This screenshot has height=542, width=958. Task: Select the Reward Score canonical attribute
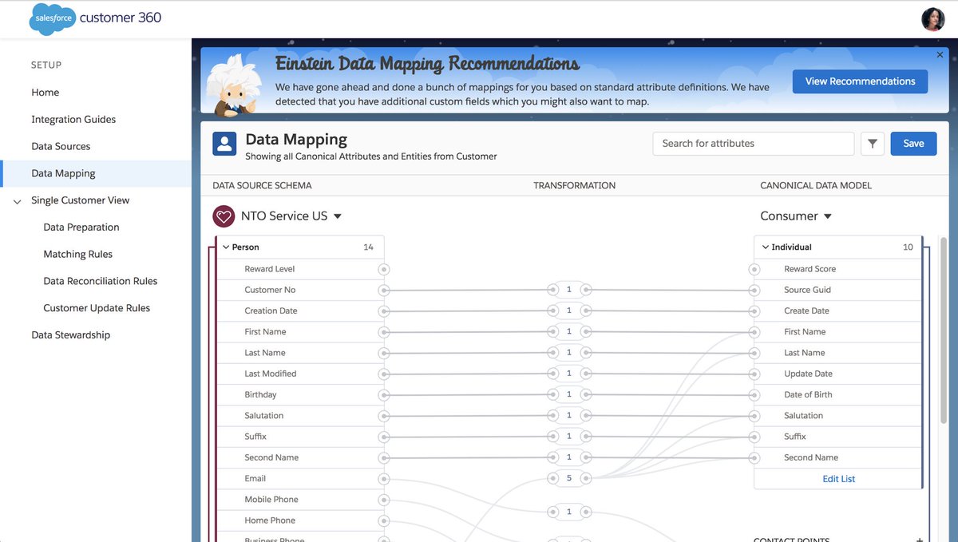pyautogui.click(x=837, y=269)
